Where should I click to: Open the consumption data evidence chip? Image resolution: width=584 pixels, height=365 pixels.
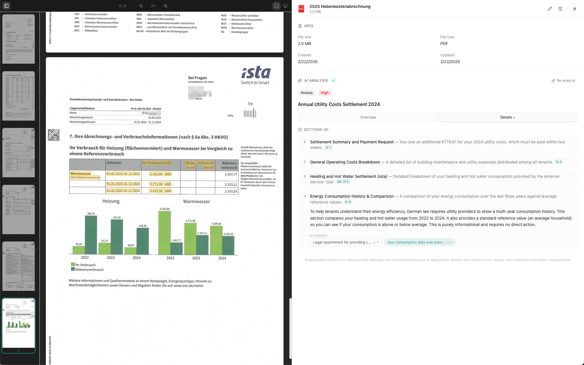coord(420,242)
